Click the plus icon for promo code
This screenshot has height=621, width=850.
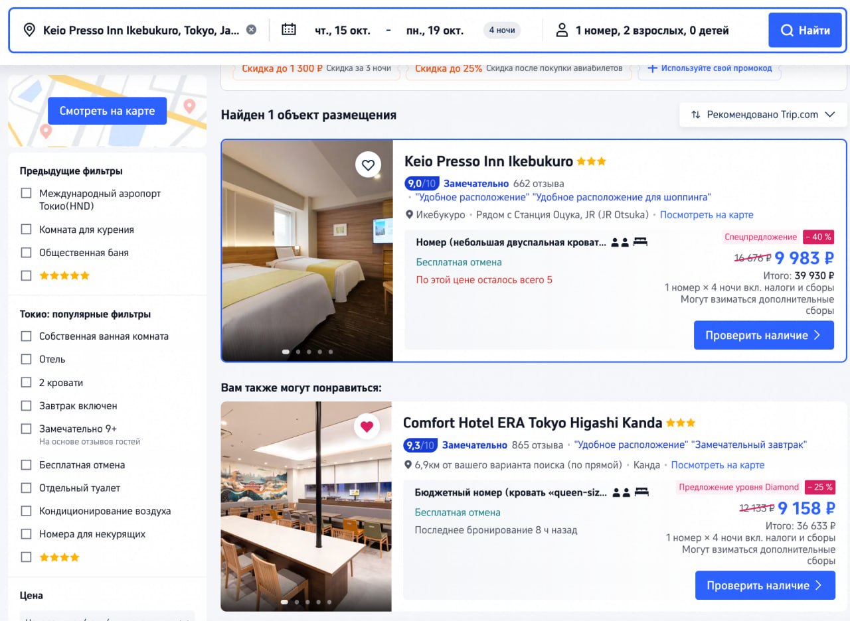tap(652, 68)
